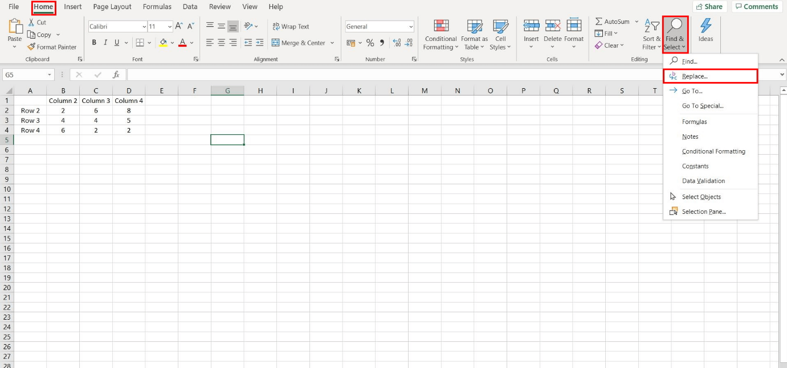This screenshot has height=368, width=787.
Task: Click Align Left icon
Action: (x=210, y=43)
